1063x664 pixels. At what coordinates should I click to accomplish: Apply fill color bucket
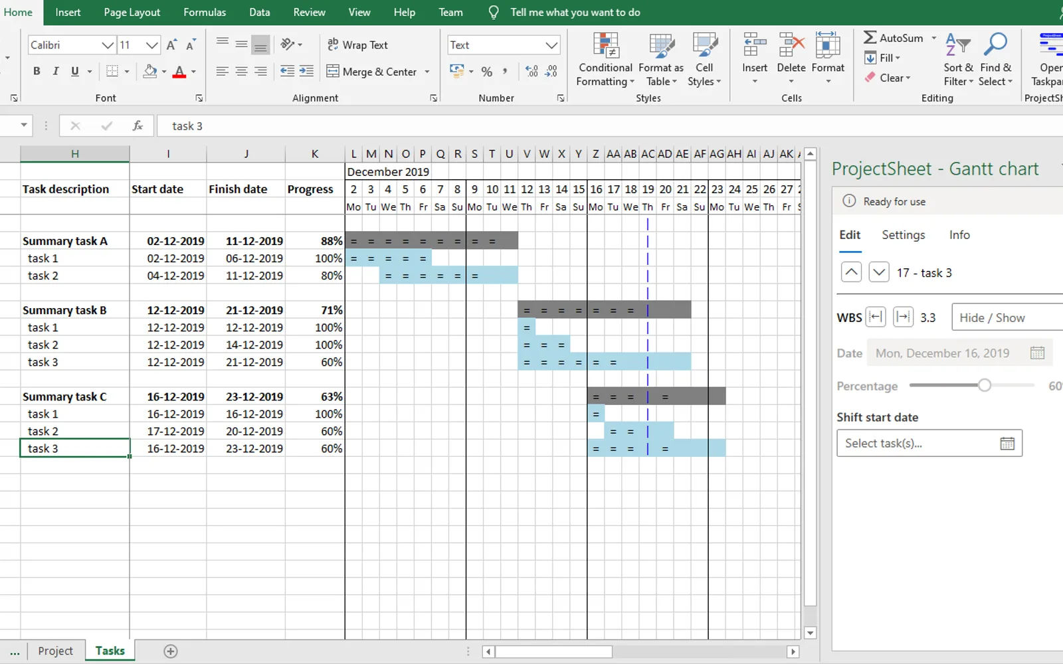tap(150, 71)
